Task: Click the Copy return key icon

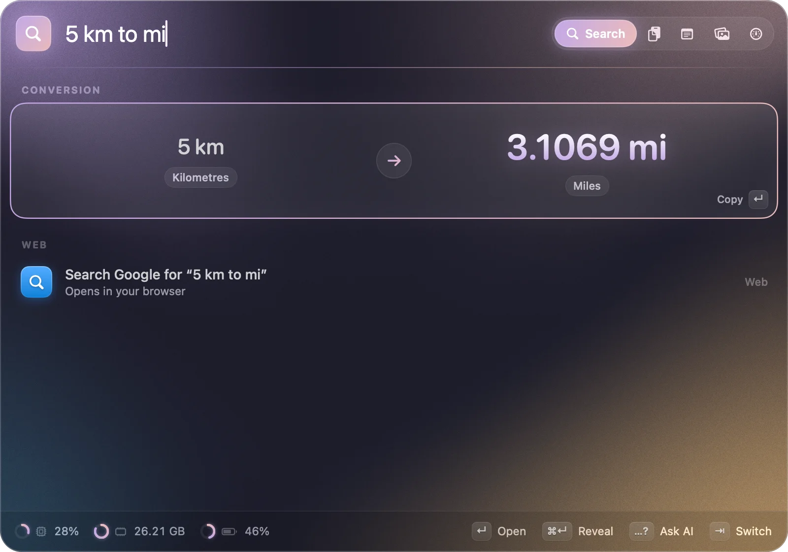Action: tap(758, 199)
